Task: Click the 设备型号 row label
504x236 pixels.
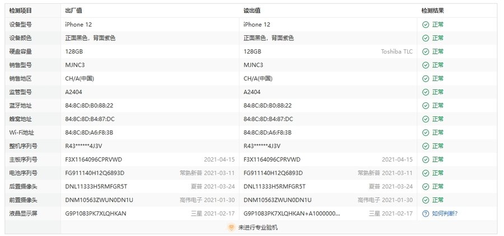Action: click(20, 25)
